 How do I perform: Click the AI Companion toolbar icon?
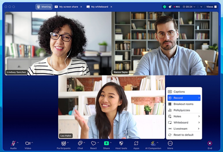pyautogui.click(x=153, y=143)
